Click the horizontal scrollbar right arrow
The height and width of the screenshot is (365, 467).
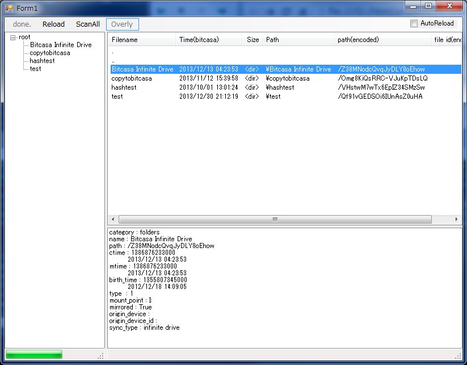pos(456,219)
